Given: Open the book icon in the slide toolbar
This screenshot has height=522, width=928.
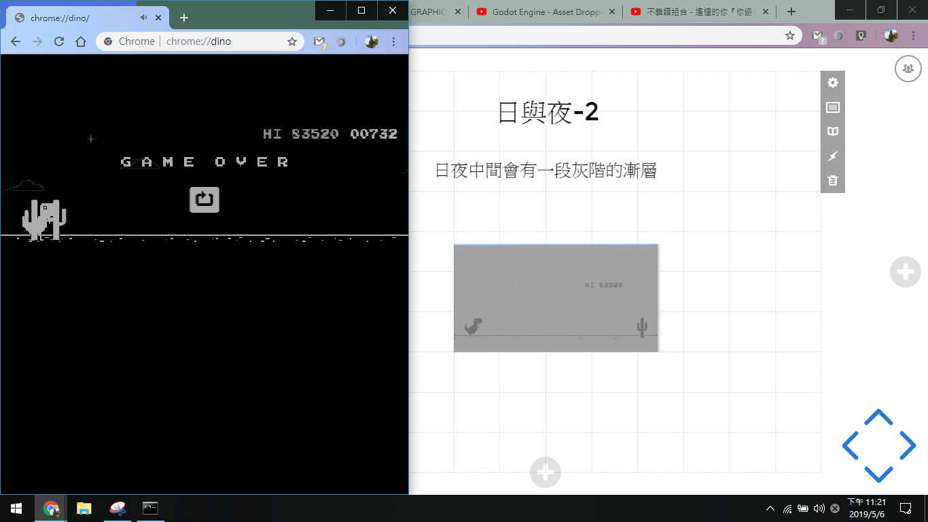Looking at the screenshot, I should tap(833, 132).
